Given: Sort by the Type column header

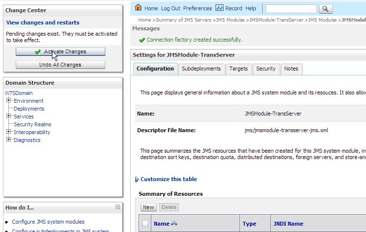Looking at the screenshot, I should tap(249, 224).
